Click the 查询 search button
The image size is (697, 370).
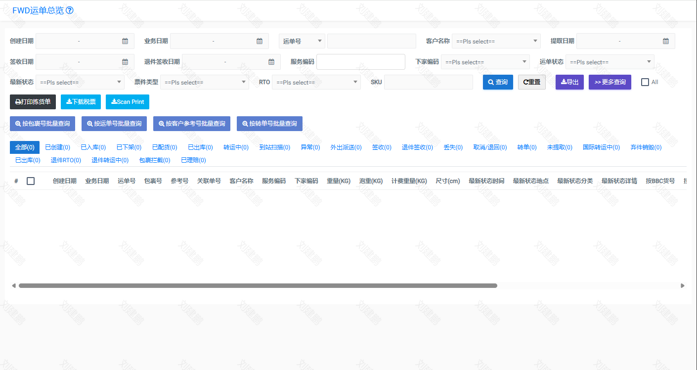[x=498, y=82]
